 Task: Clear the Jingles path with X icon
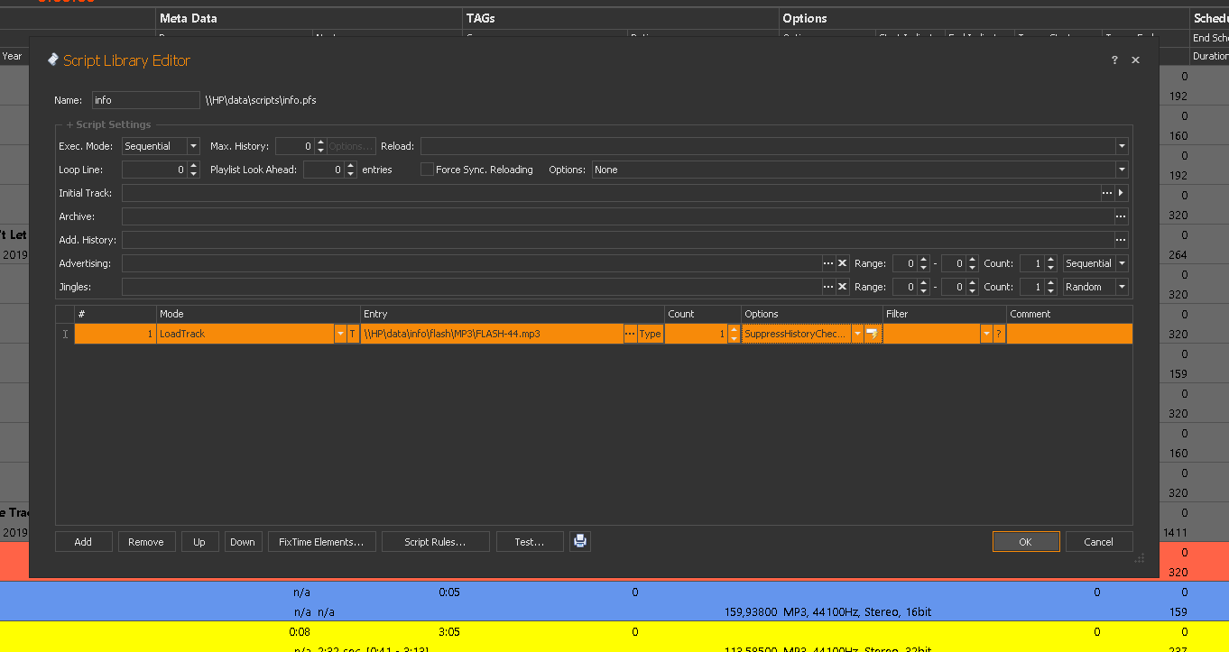coord(843,287)
